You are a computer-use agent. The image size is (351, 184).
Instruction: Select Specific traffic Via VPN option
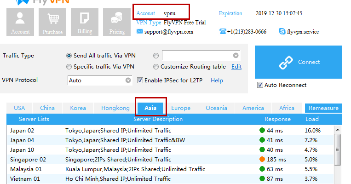click(69, 67)
